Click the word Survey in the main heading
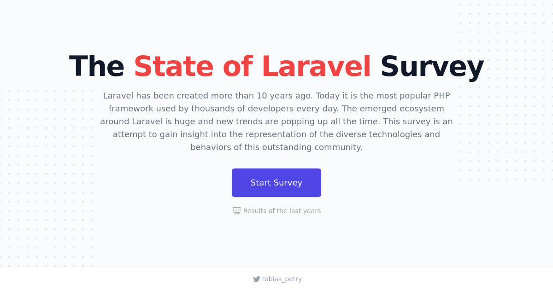 coord(432,67)
